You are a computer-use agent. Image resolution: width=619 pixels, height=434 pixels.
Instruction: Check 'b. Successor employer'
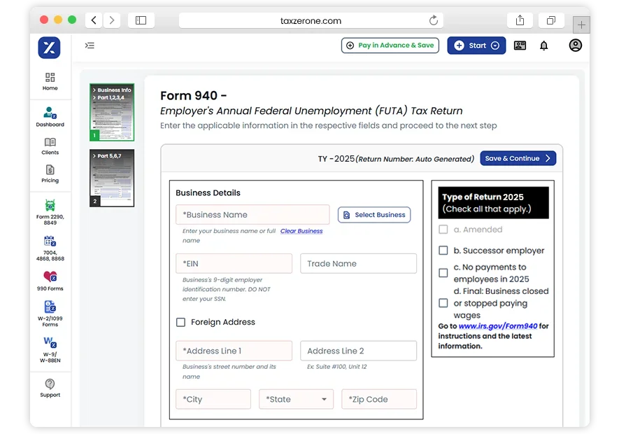443,251
